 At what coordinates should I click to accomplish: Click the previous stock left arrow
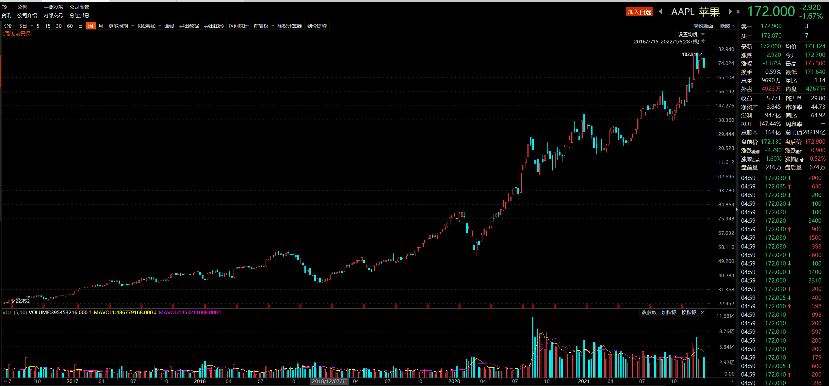click(660, 11)
